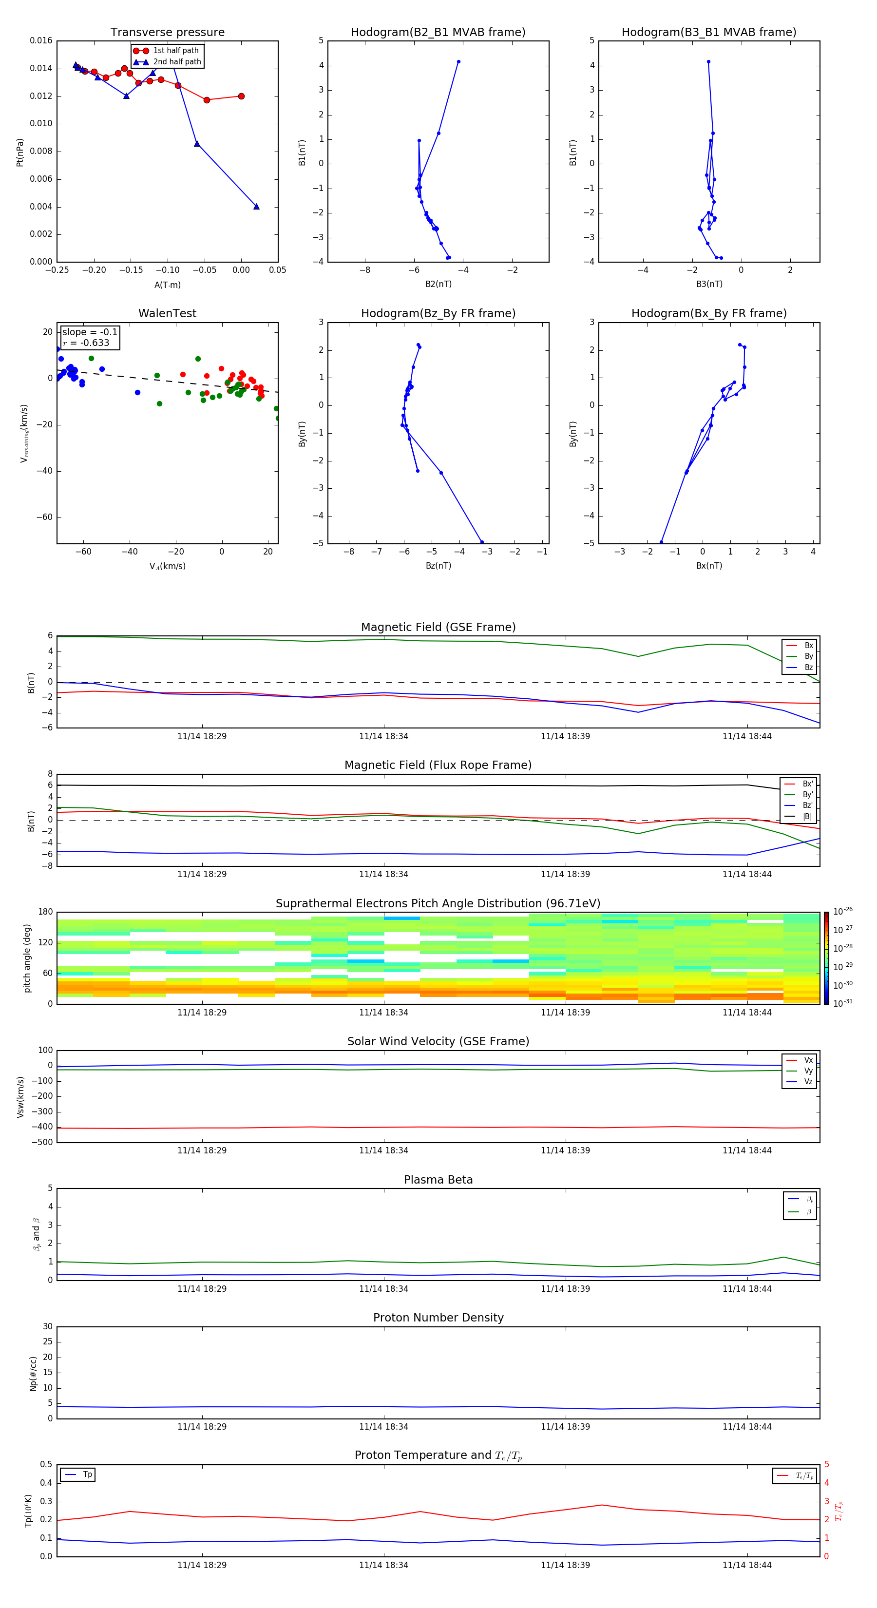The height and width of the screenshot is (1608, 877).
Task: Click the 'Tp(10^6K)' y-axis label
Action: [28, 1511]
